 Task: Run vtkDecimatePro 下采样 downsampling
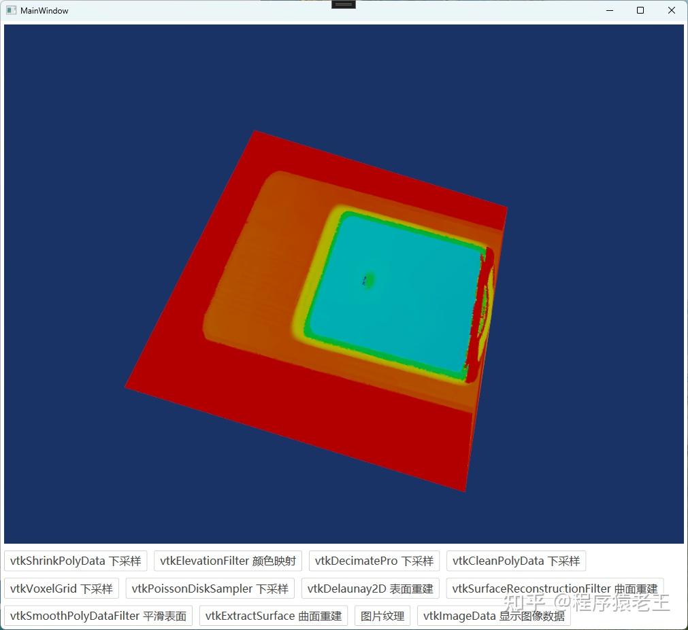[x=374, y=561]
